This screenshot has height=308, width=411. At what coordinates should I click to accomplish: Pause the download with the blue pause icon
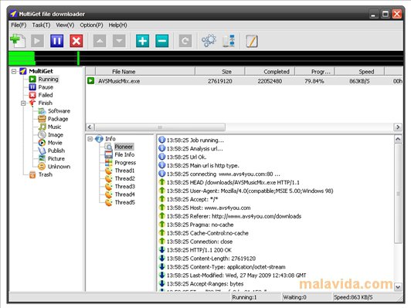tap(57, 41)
